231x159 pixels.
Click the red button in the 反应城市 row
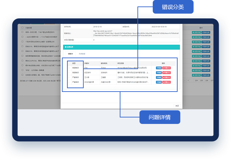[166, 73]
